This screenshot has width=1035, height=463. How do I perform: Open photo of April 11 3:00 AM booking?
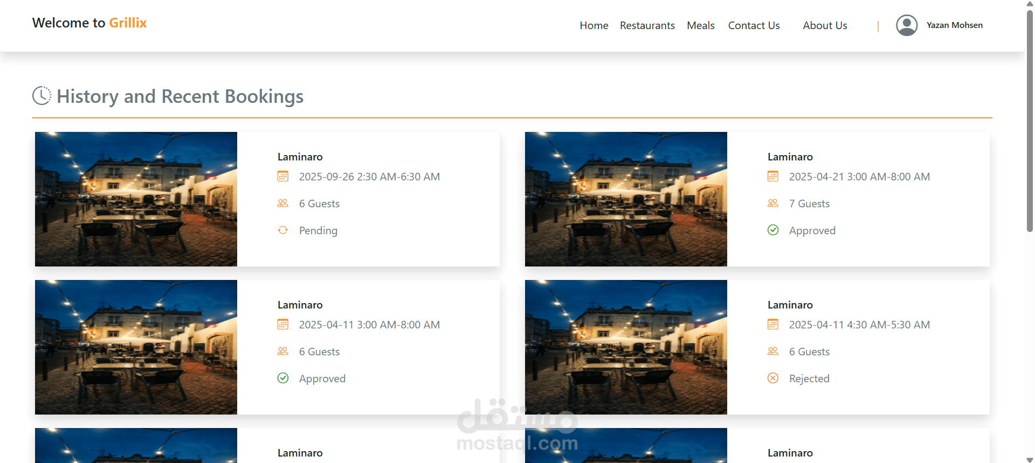[136, 347]
